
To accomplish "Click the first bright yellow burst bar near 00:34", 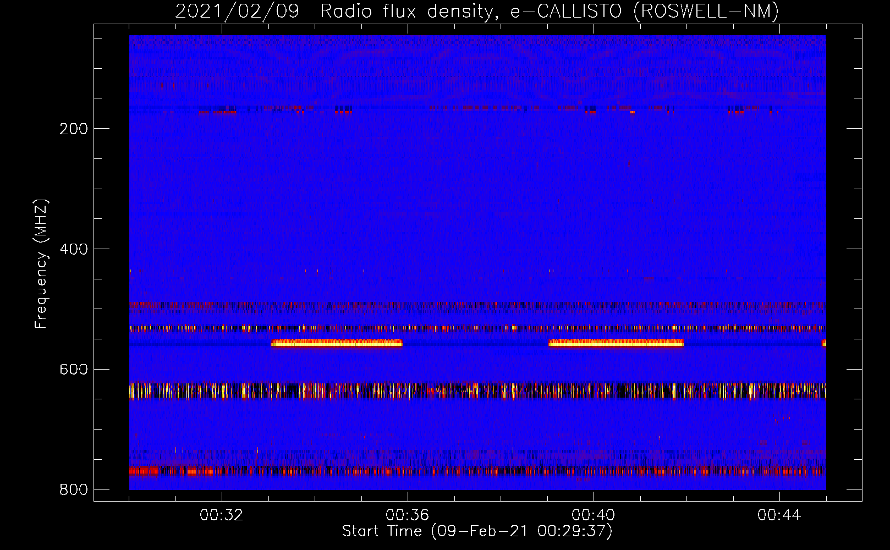I will coord(337,343).
